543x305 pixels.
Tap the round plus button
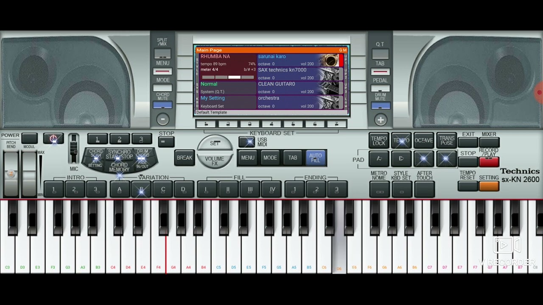coord(381,120)
